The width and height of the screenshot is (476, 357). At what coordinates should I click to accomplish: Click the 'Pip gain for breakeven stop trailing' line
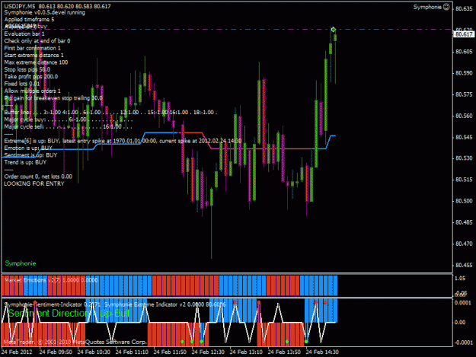click(53, 98)
